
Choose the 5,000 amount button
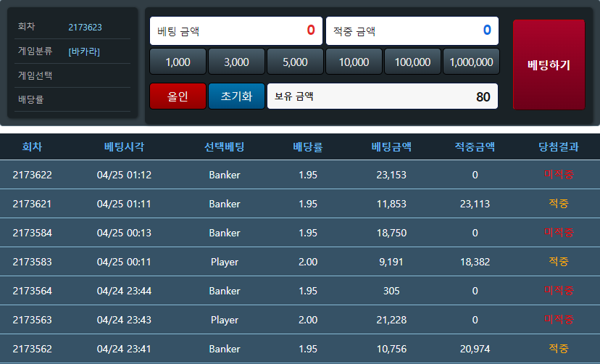(x=295, y=62)
